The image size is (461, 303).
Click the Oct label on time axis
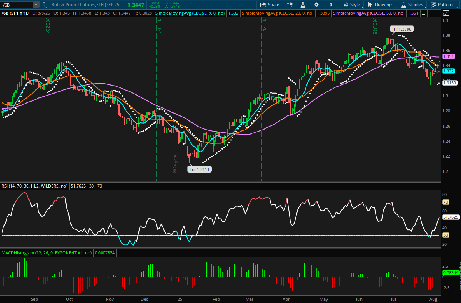click(69, 299)
